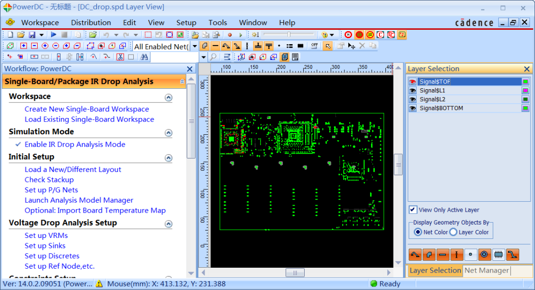
Task: Click the chip component icon in toolbar
Action: coord(301,46)
